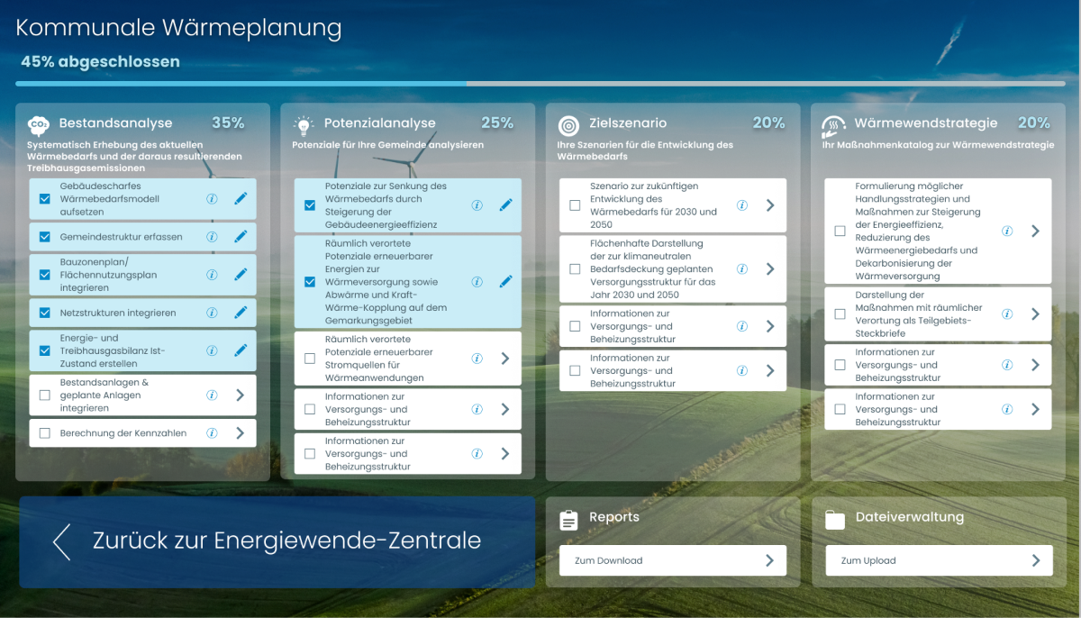Check Szenario zur zukünftigen Entwicklung des Wärmebedarfs
Viewport: 1081px width, 618px height.
pos(575,205)
